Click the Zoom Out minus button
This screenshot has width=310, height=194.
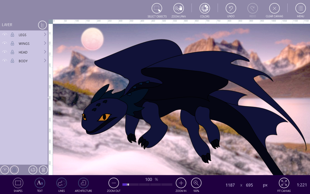point(114,183)
